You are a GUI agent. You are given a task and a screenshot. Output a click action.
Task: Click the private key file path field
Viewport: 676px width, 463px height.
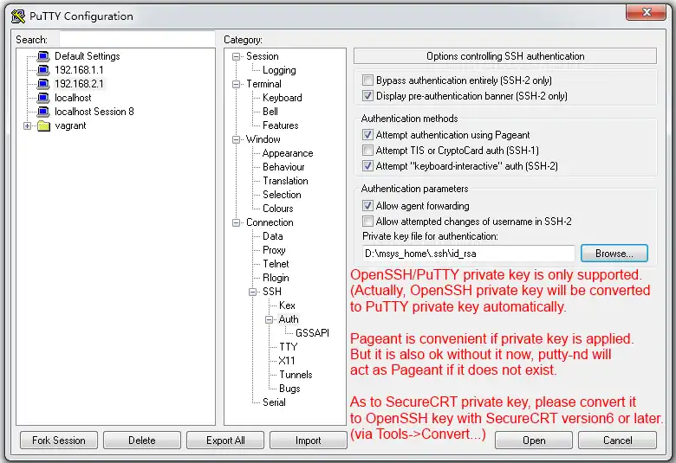click(469, 254)
